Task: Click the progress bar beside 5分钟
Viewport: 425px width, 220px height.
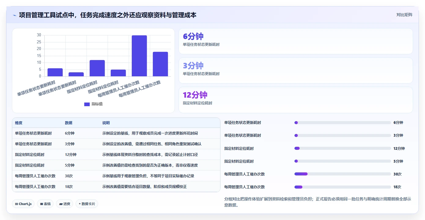Action: (342, 161)
